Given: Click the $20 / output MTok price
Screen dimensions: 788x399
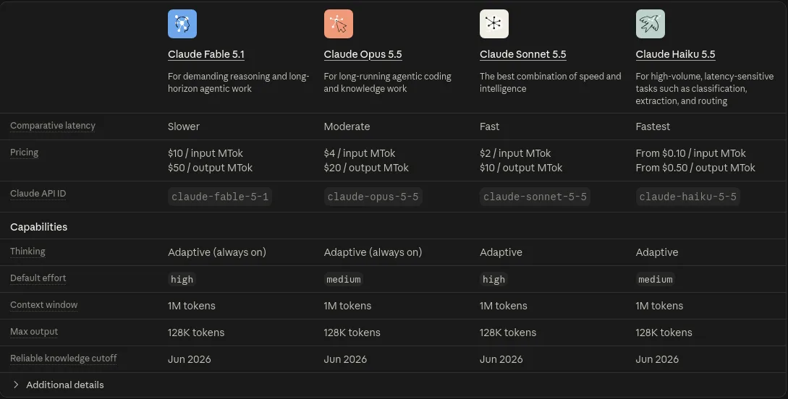Looking at the screenshot, I should click(x=366, y=168).
